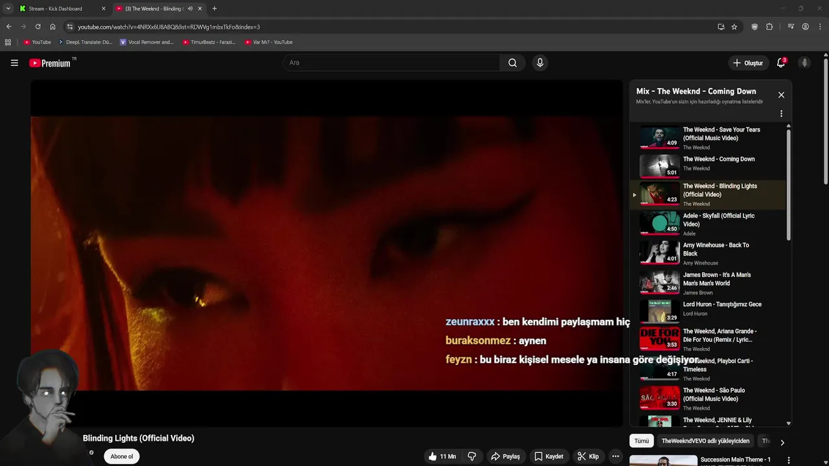This screenshot has height=466, width=829.
Task: Go back in browser history
Action: [8, 27]
